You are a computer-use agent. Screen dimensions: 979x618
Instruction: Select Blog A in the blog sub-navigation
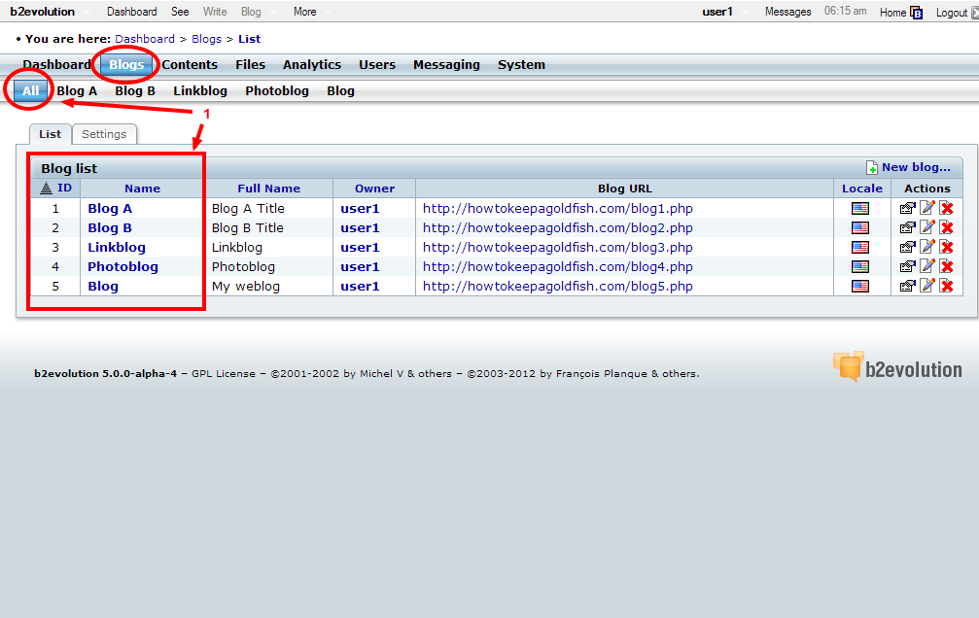tap(77, 91)
